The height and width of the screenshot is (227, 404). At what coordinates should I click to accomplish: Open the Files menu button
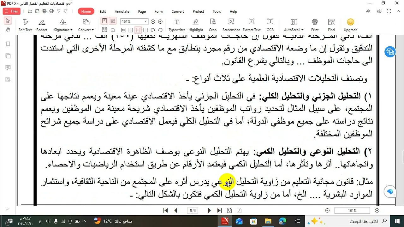[12, 11]
